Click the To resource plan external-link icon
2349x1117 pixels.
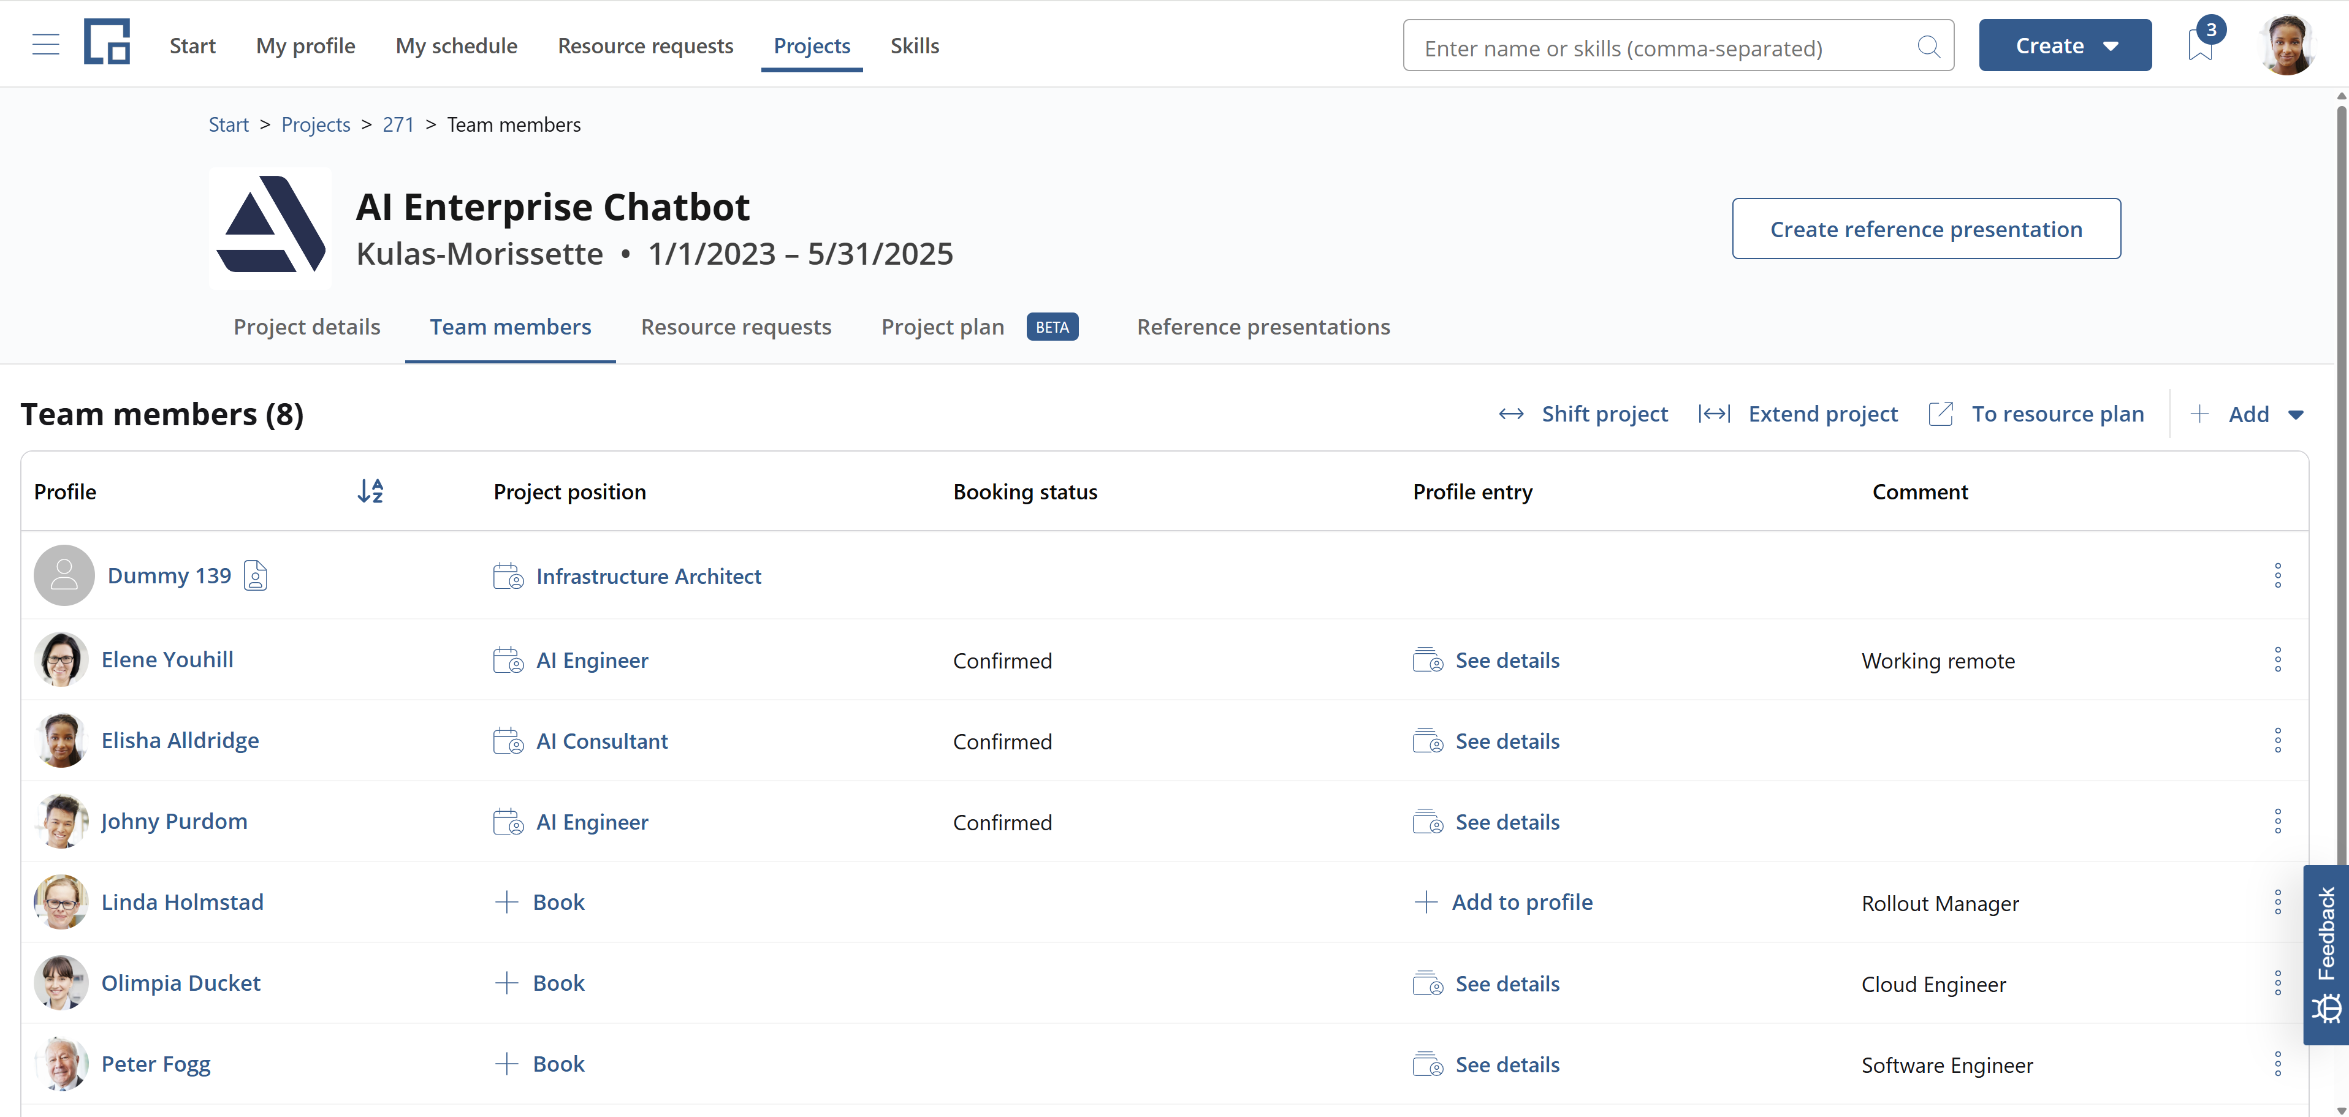[x=1941, y=414]
